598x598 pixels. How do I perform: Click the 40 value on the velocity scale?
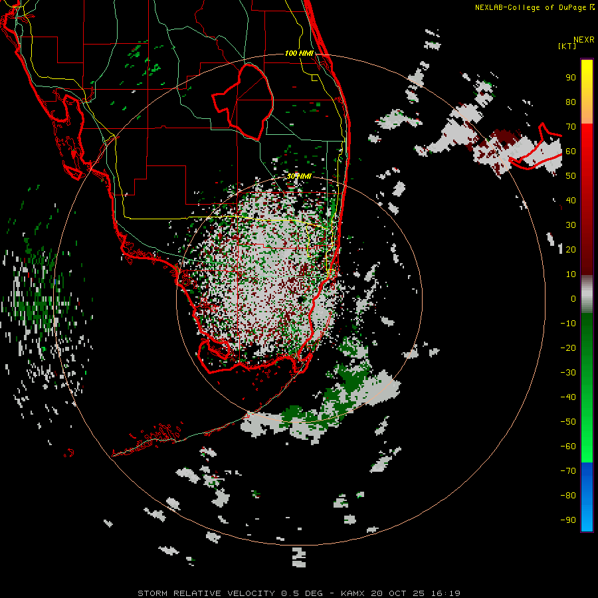click(x=571, y=201)
